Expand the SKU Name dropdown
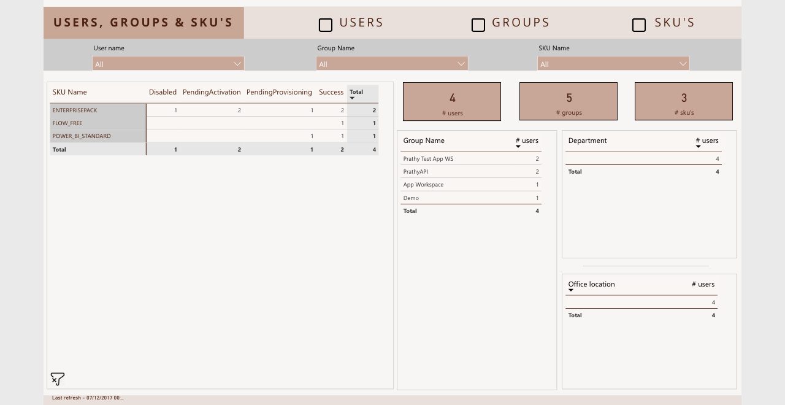 point(613,63)
